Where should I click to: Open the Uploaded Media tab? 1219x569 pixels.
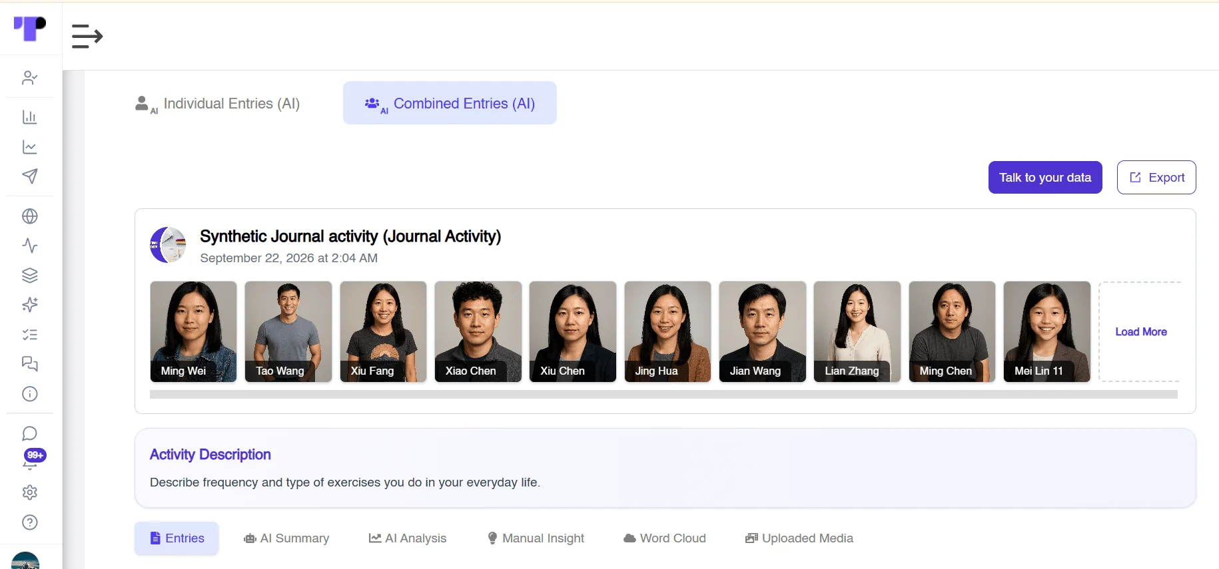pyautogui.click(x=799, y=538)
